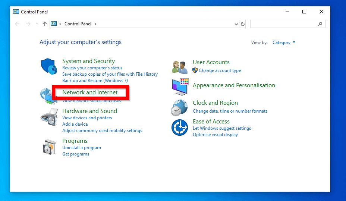Open the System and Security shield icon

click(x=49, y=66)
